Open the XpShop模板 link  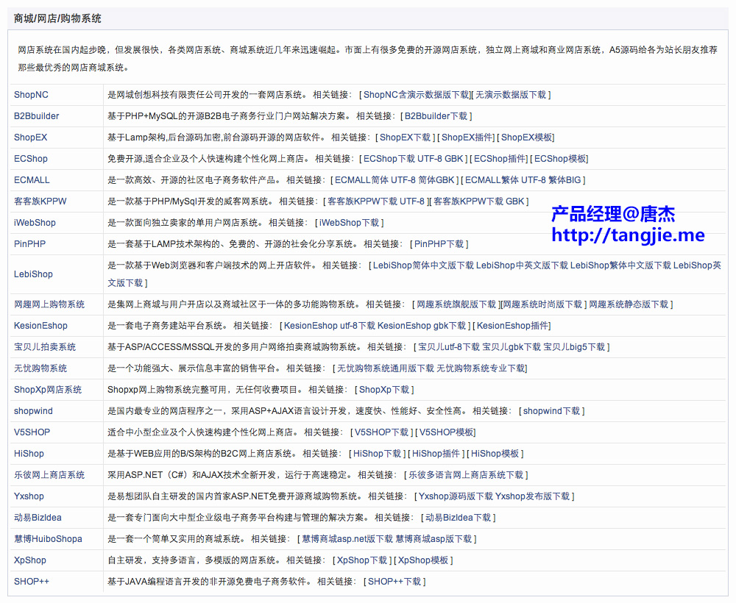pos(423,561)
